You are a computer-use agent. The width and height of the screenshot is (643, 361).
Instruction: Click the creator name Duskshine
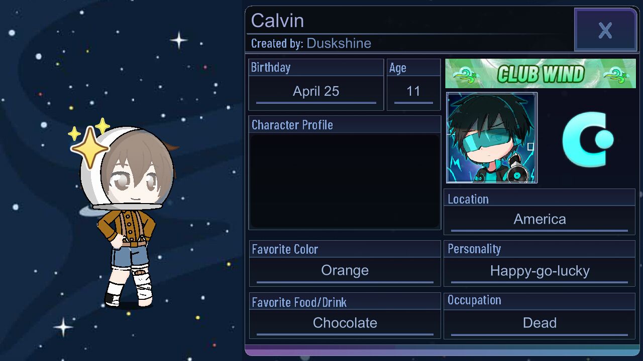pos(339,43)
